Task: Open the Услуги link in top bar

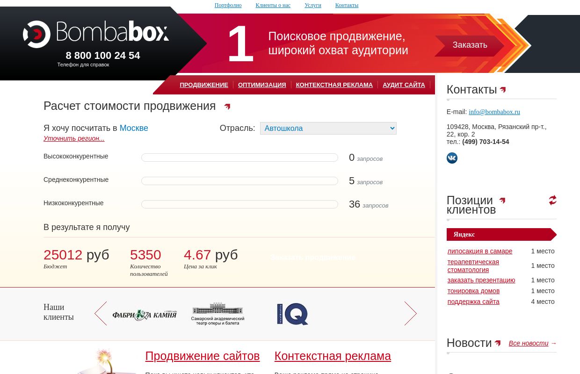Action: [x=312, y=5]
